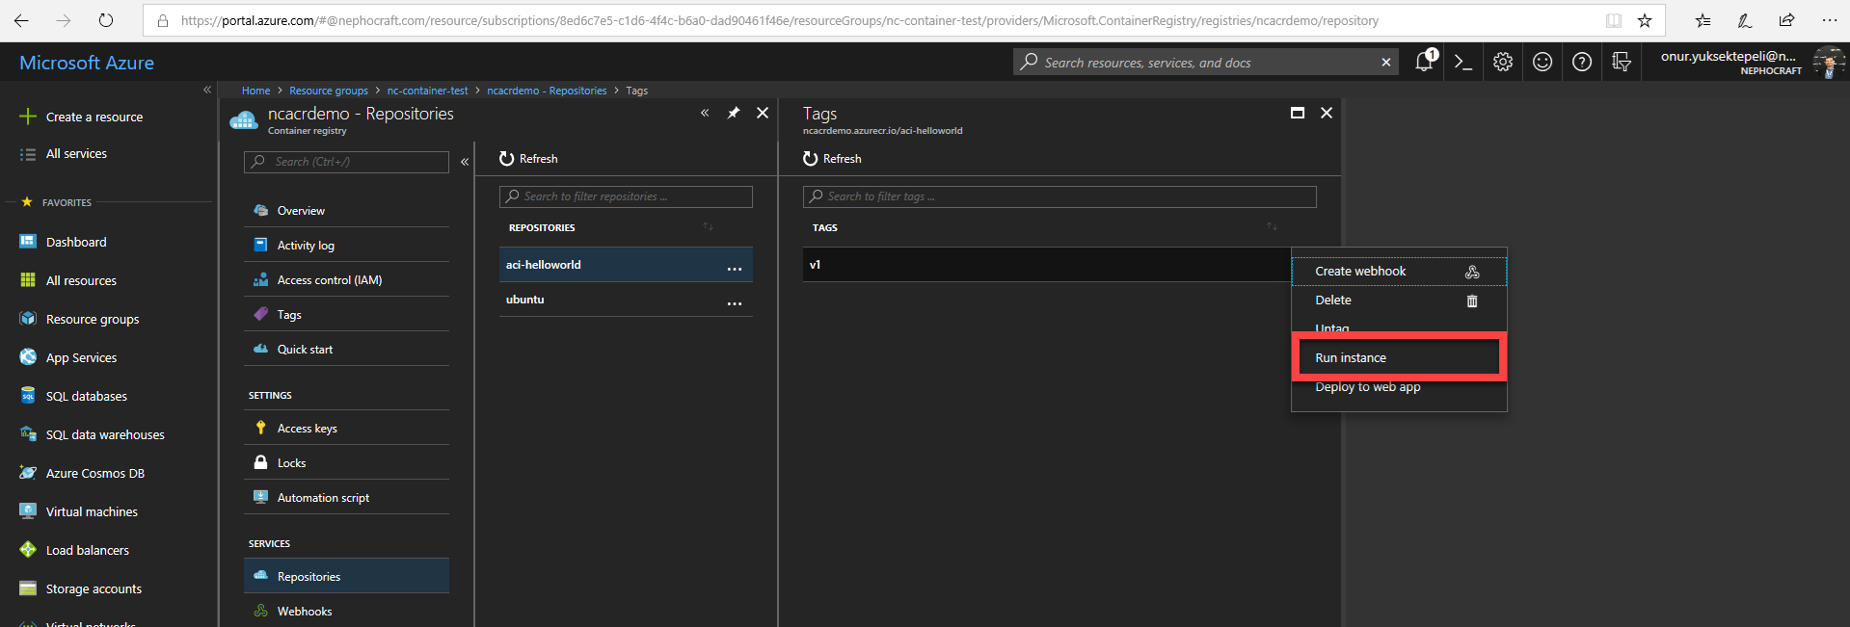Close the ncacrdemo Repositories blade
This screenshot has height=627, width=1850.
pyautogui.click(x=763, y=113)
